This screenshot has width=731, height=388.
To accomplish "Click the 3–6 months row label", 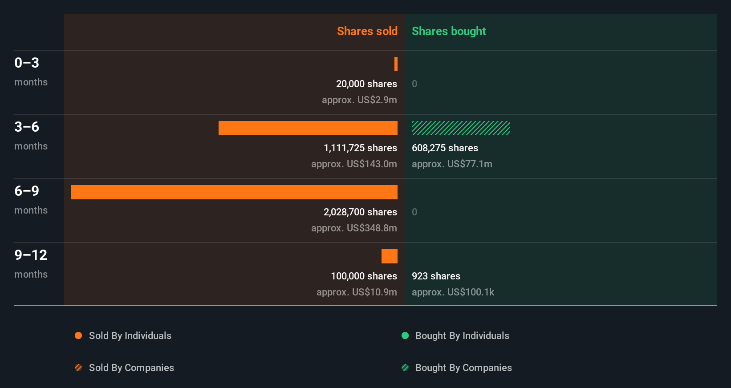I will tap(31, 136).
